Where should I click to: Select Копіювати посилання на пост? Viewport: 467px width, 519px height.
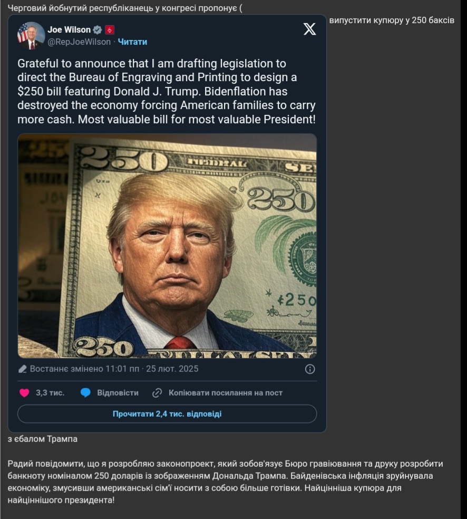pyautogui.click(x=226, y=393)
